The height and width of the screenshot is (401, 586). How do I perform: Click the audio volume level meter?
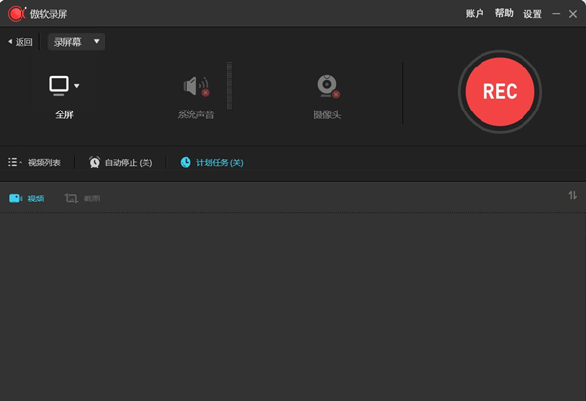230,85
